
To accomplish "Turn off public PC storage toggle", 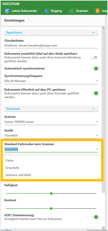I will click(95, 93).
